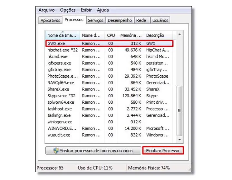Click the 33.452 K memory value
Image resolution: width=232 pixels, height=180 pixels.
(133, 89)
